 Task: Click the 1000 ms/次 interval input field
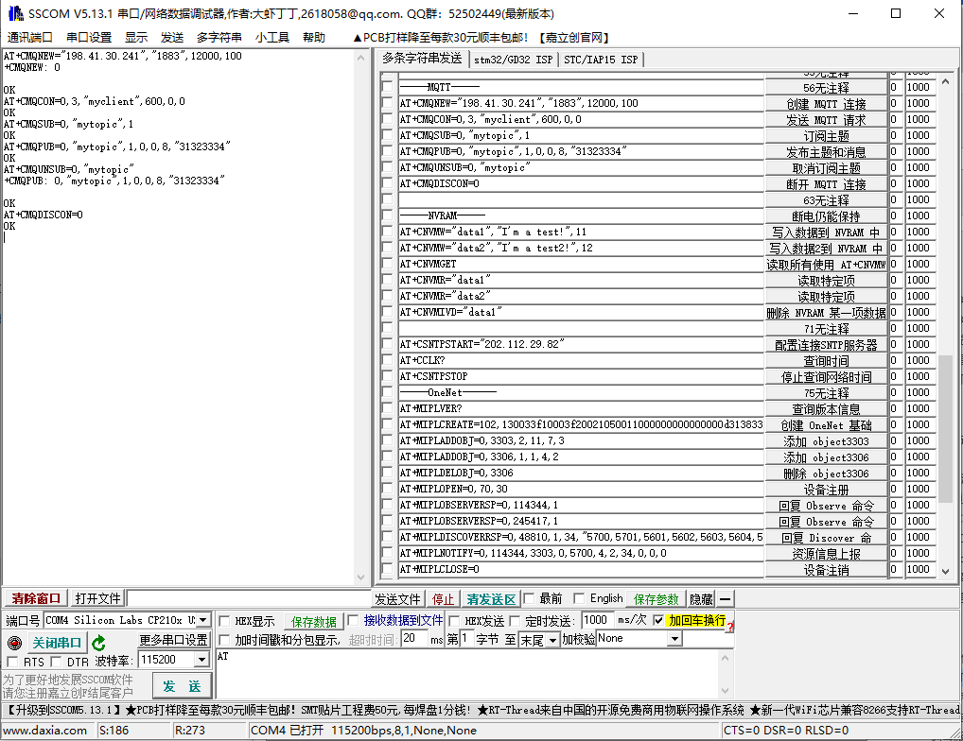click(x=597, y=620)
